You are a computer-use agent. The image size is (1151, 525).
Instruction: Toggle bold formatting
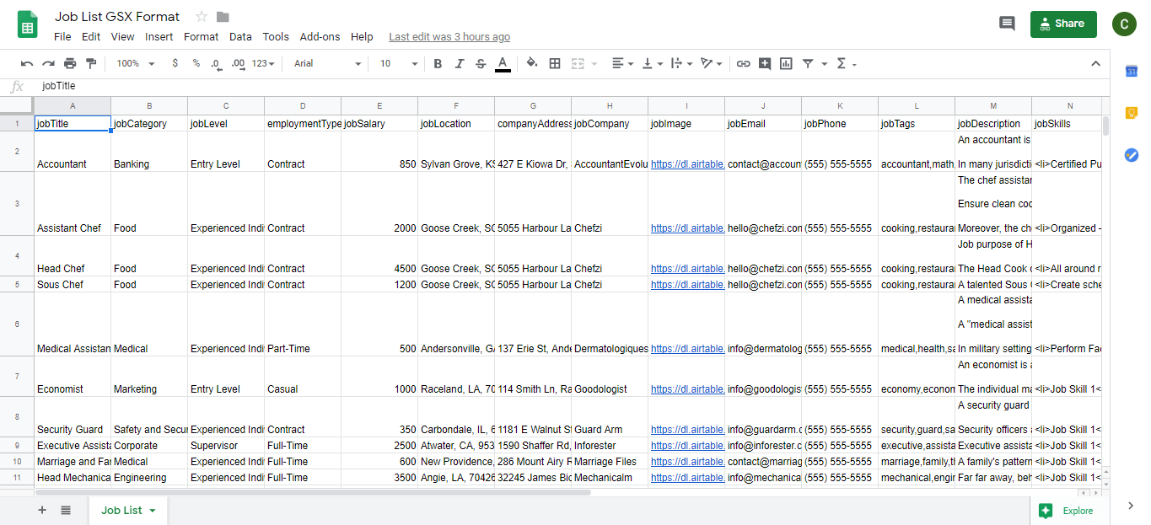coord(438,63)
